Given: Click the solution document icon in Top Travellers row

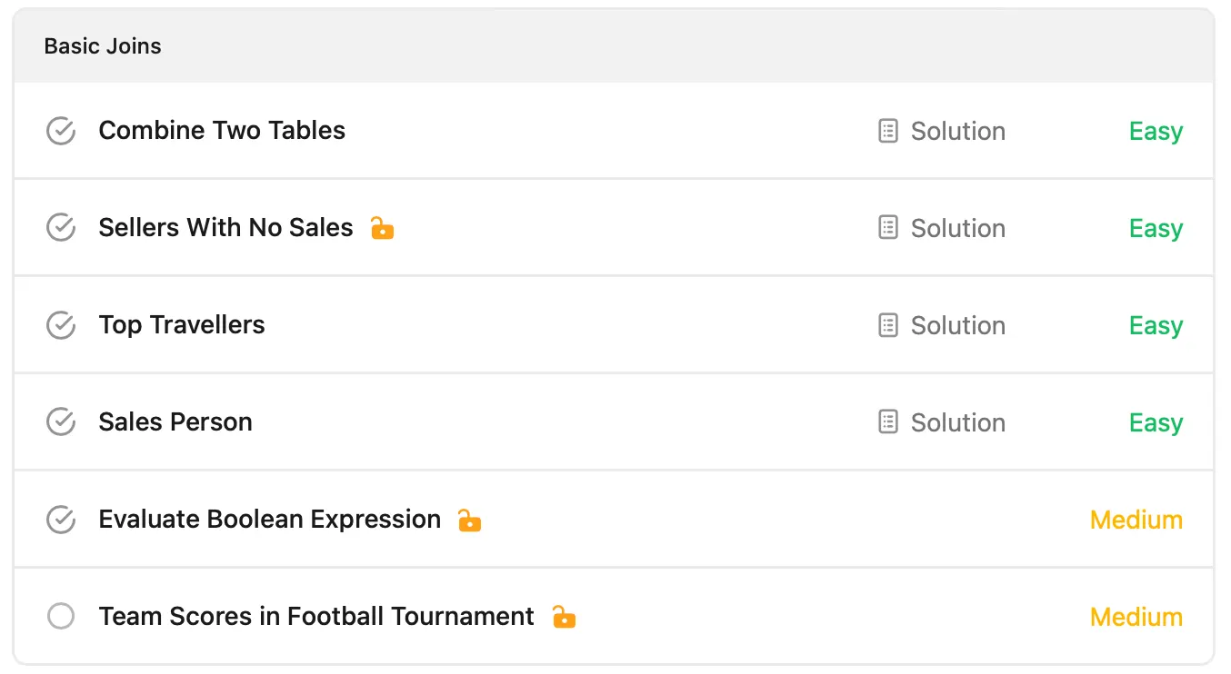Looking at the screenshot, I should 888,325.
